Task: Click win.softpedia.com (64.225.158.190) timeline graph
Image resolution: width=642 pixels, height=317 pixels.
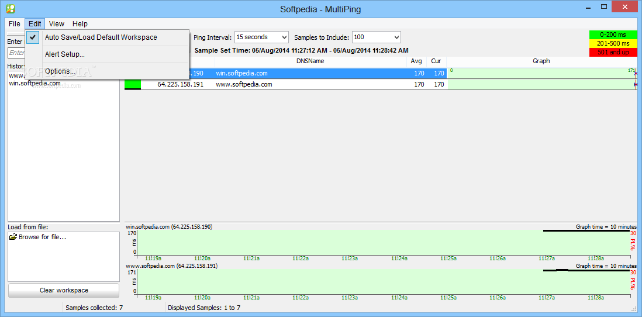Action: point(383,243)
